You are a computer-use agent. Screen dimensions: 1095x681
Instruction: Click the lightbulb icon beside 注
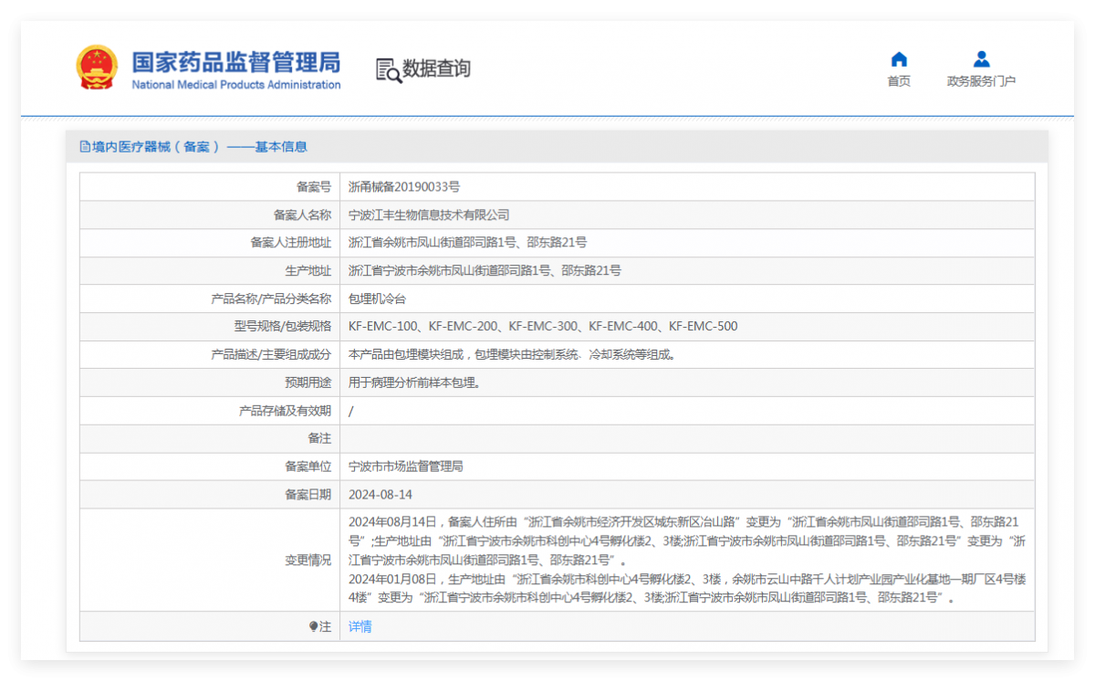tap(313, 627)
